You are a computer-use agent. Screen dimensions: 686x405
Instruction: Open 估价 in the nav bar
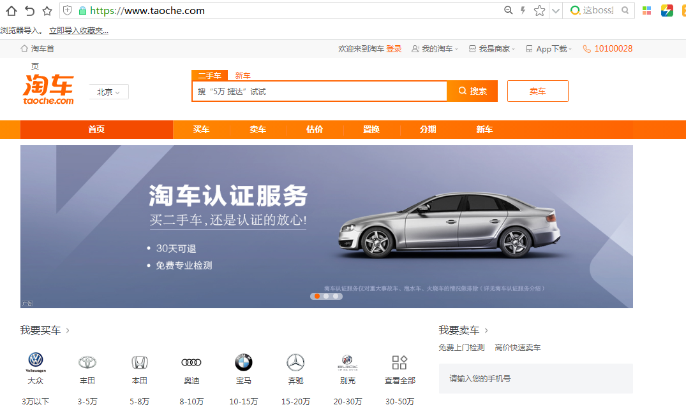(x=315, y=130)
